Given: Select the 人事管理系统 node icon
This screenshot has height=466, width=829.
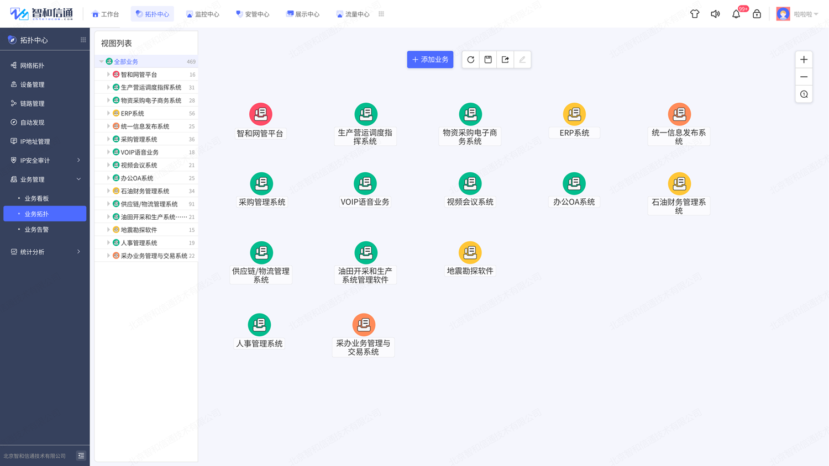Looking at the screenshot, I should pos(259,325).
